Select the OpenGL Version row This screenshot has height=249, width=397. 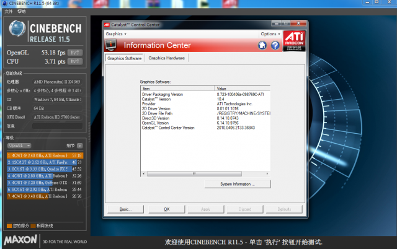point(205,123)
